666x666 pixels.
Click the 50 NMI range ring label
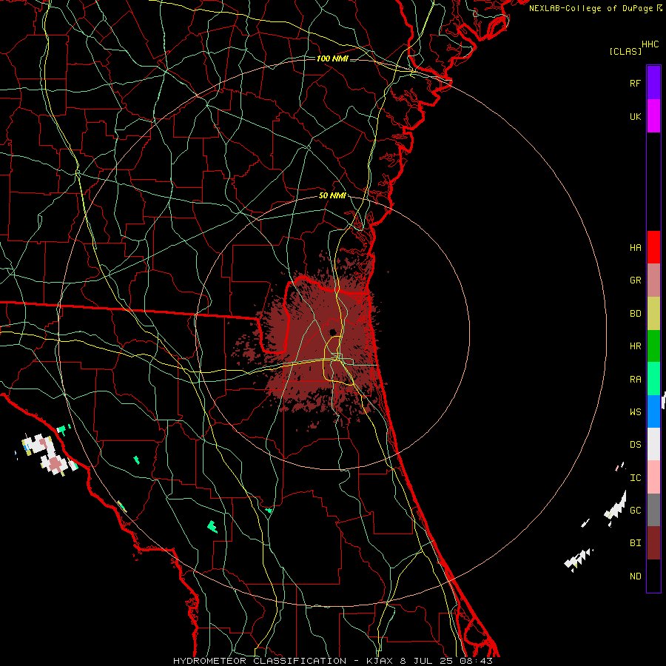(x=332, y=196)
